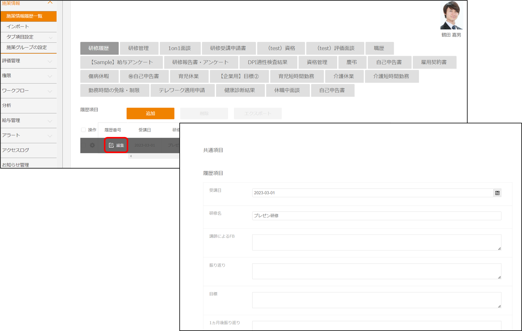This screenshot has width=522, height=331.
Task: Tick the checkbox in the 2023-03-01 row
Action: coord(83,145)
